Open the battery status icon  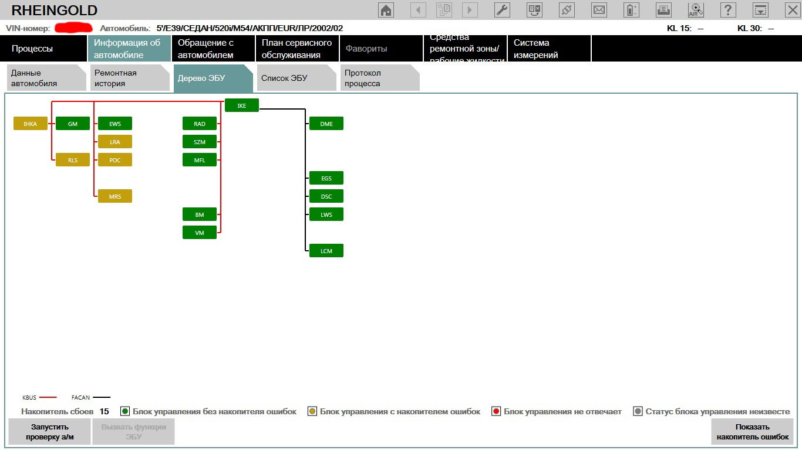coord(631,10)
